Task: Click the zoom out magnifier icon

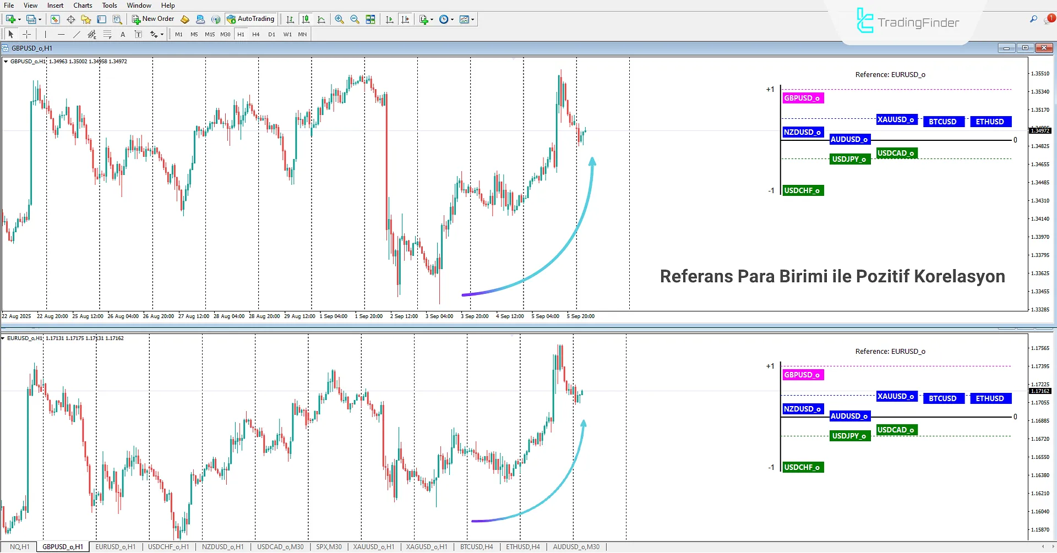Action: 355,19
